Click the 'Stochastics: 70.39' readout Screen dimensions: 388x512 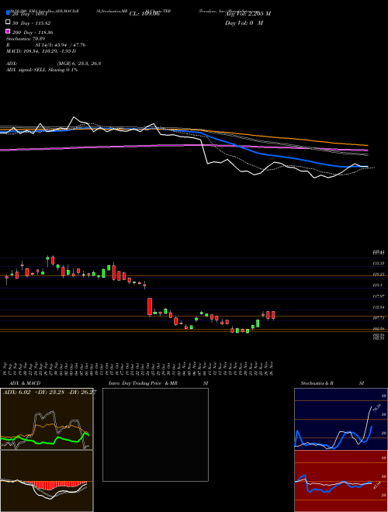(x=26, y=39)
